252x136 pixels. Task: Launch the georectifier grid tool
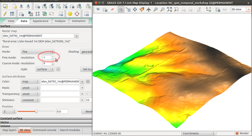(38, 14)
